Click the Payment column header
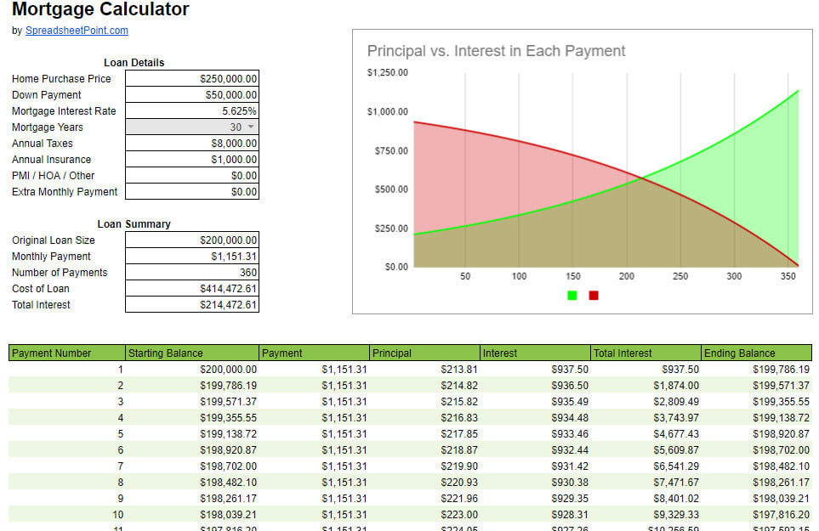 click(x=315, y=353)
